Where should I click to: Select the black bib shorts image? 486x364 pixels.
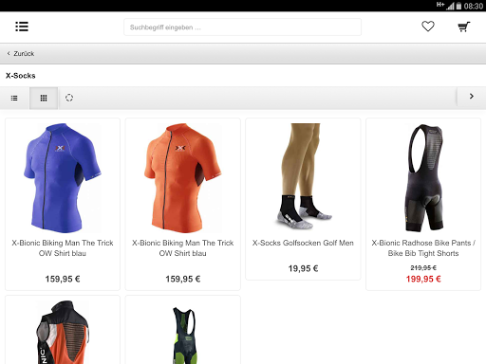[423, 178]
